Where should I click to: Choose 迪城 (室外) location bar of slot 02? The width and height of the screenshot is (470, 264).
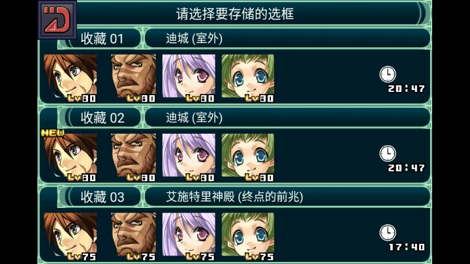(287, 117)
